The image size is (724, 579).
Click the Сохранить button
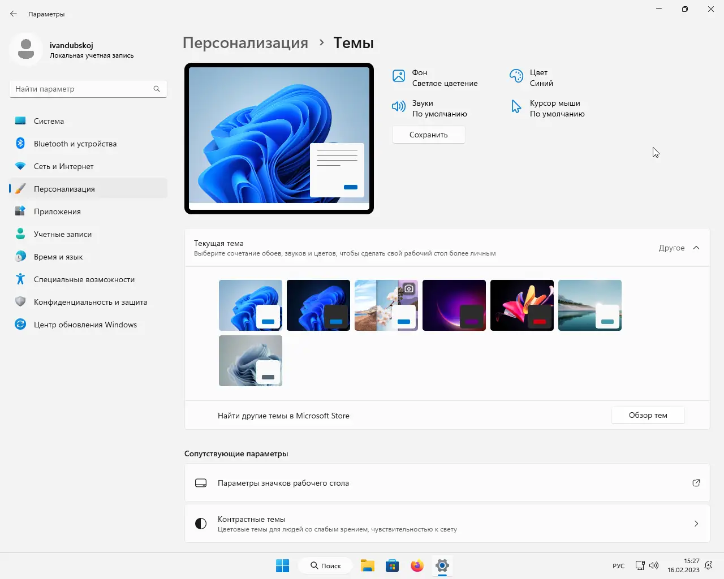point(429,135)
